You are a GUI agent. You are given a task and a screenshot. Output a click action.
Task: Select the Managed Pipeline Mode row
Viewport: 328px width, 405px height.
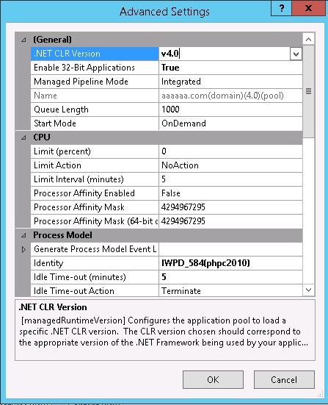(x=167, y=82)
